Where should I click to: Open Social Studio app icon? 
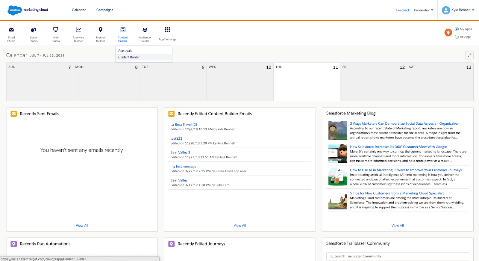[x=34, y=30]
